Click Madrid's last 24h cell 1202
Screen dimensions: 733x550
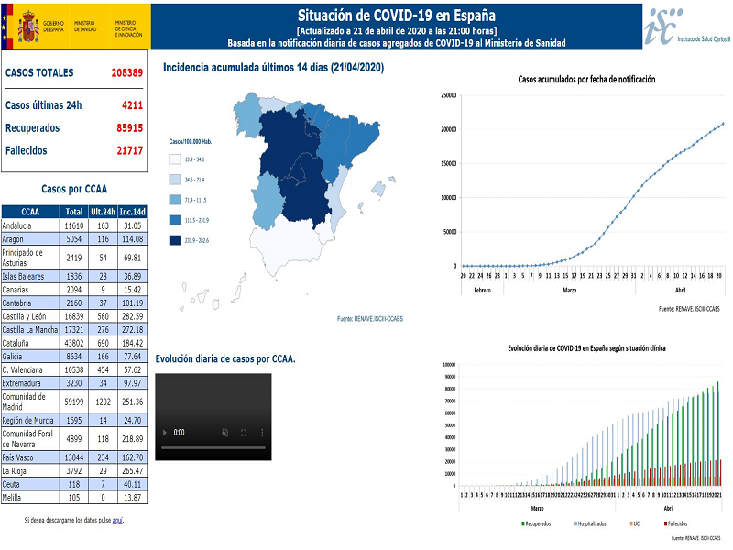(x=103, y=401)
